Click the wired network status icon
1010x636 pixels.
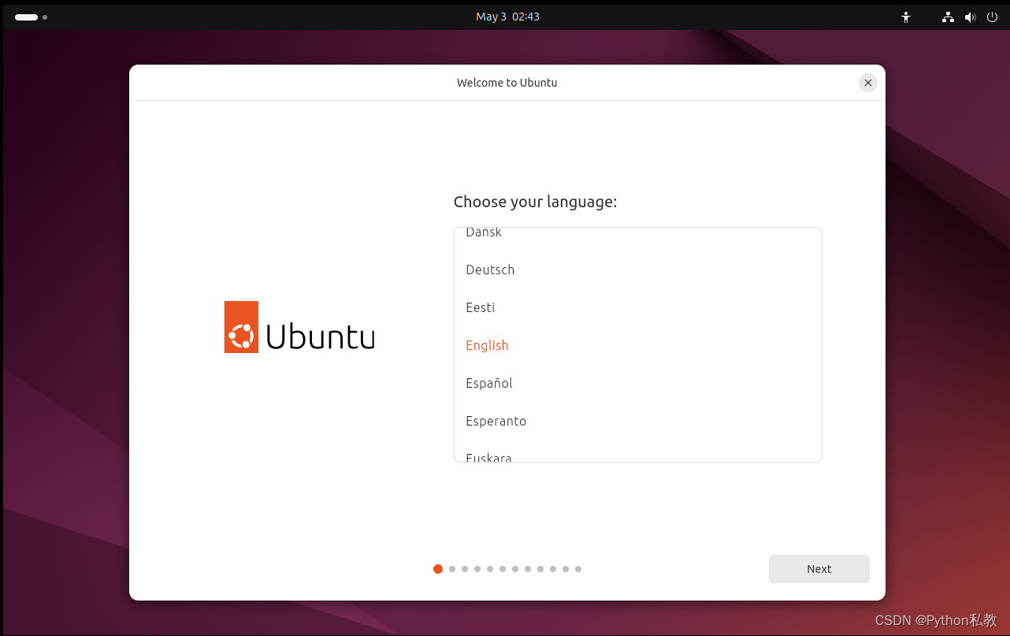click(x=948, y=17)
